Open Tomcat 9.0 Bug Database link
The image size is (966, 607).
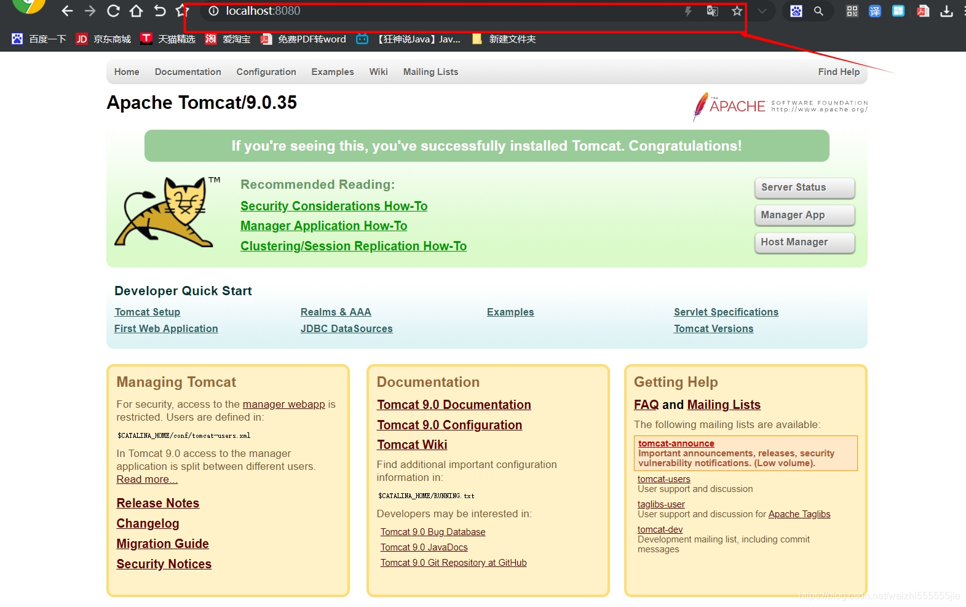433,532
